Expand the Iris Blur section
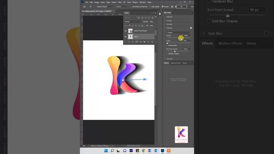 [165, 21]
